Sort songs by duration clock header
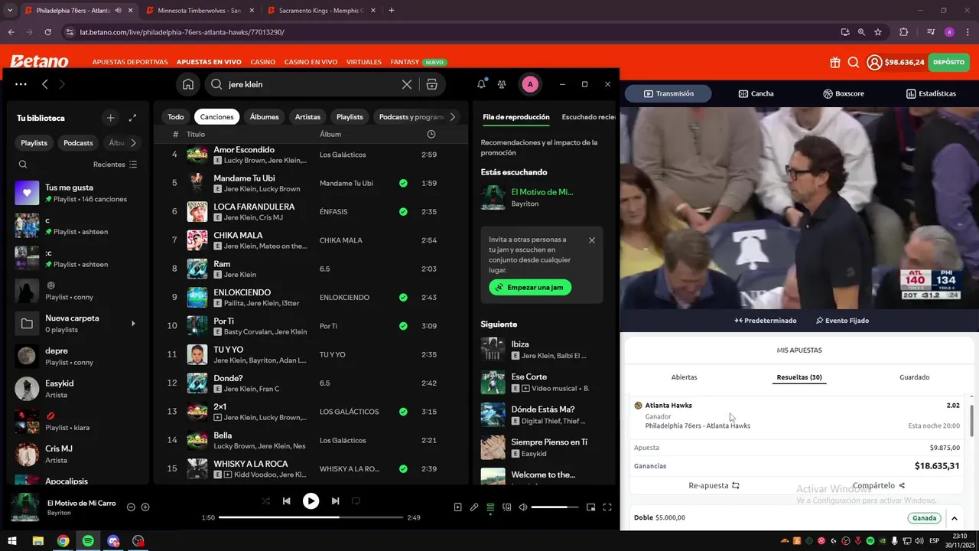This screenshot has width=979, height=551. click(x=431, y=134)
